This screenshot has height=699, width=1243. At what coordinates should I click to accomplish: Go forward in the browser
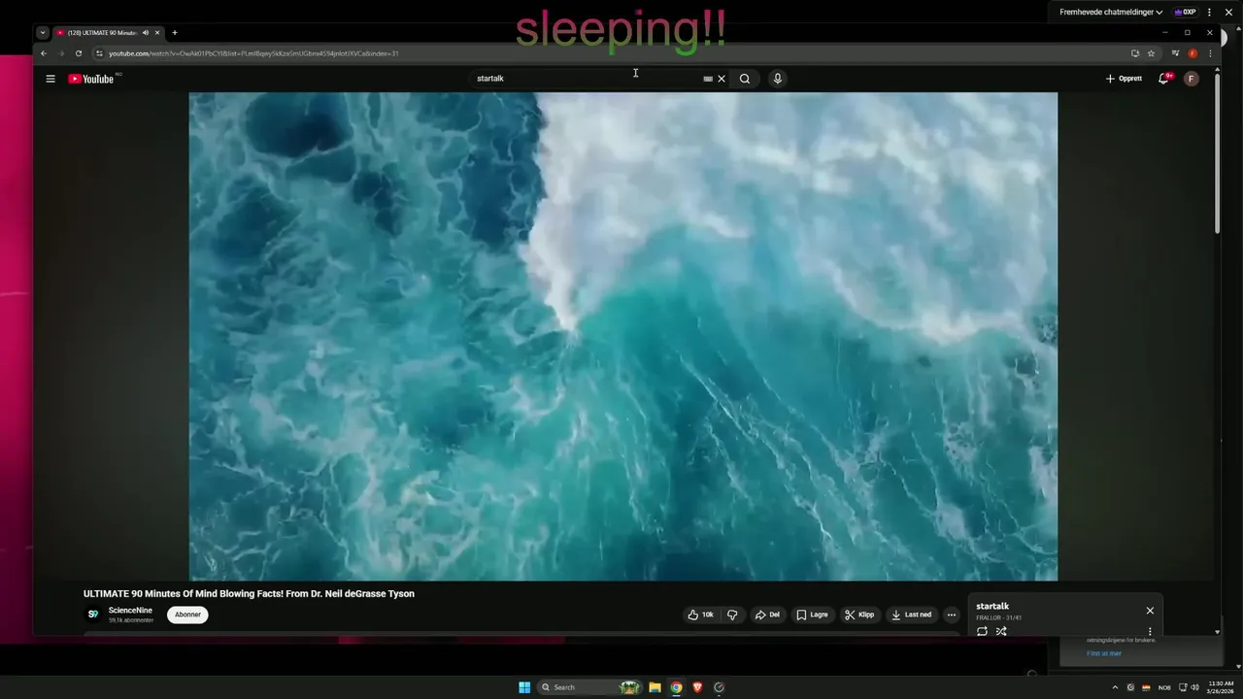[x=61, y=53]
